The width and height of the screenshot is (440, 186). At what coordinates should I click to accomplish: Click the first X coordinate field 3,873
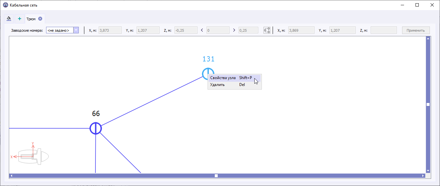[x=110, y=30]
